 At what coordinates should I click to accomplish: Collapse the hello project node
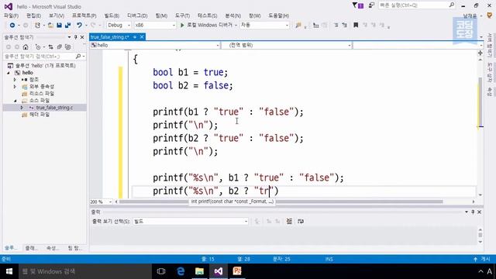coord(9,73)
